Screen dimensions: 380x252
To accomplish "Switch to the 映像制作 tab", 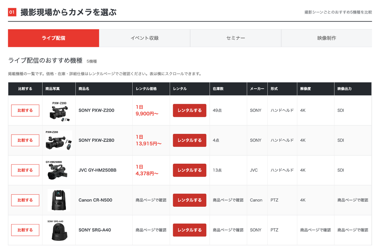I will [327, 38].
